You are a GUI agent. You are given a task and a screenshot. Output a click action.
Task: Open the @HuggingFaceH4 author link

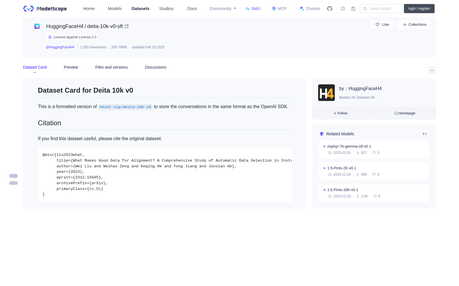pyautogui.click(x=60, y=47)
